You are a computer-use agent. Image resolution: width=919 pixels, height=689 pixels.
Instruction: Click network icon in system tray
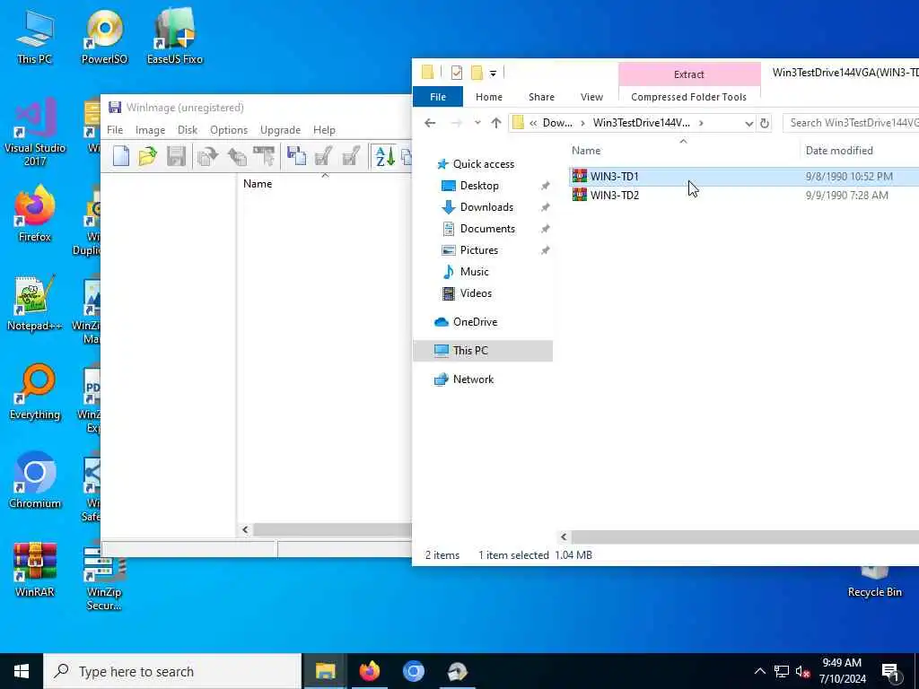click(782, 671)
